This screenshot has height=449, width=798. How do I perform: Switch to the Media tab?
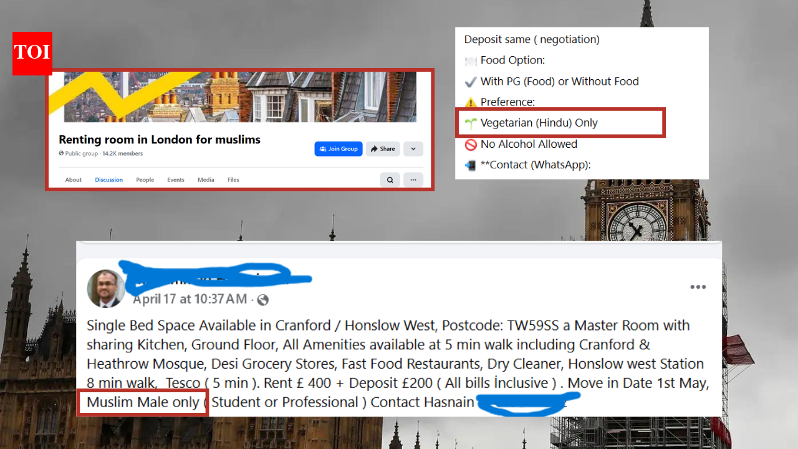[206, 180]
